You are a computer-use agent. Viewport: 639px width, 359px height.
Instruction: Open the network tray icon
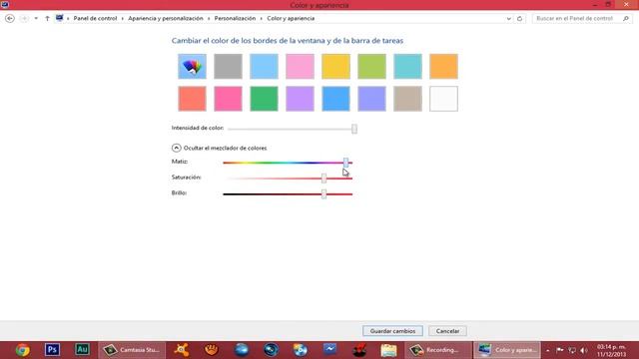click(x=572, y=350)
